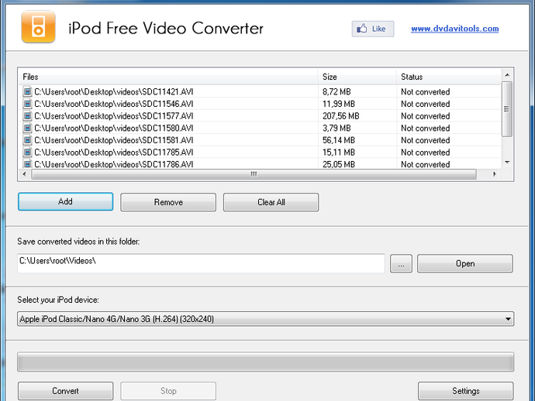Click the 25,05 MB size cell
Viewport: 535px width, 401px height.
pyautogui.click(x=339, y=164)
